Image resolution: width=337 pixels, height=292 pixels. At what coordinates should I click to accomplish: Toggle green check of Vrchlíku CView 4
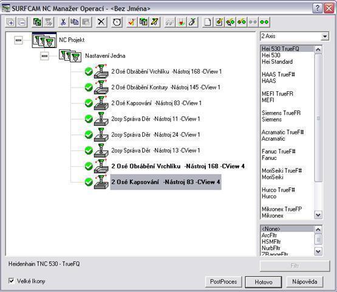pos(89,166)
